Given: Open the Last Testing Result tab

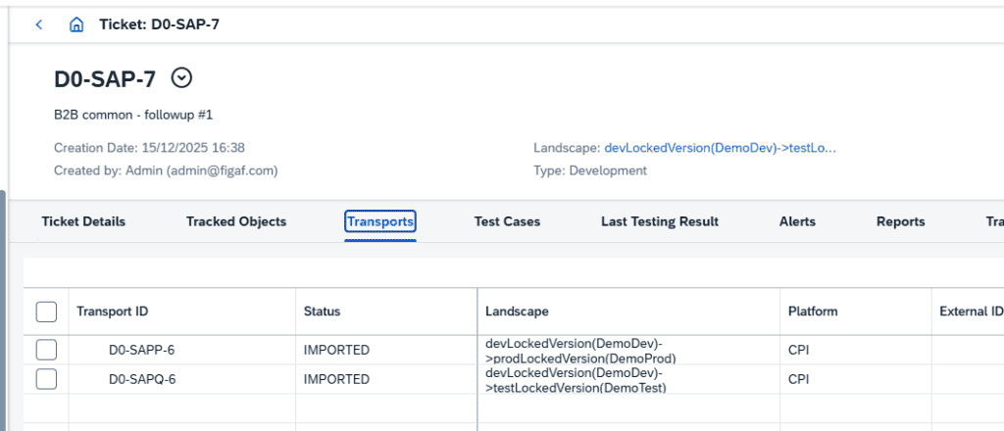Looking at the screenshot, I should point(660,222).
